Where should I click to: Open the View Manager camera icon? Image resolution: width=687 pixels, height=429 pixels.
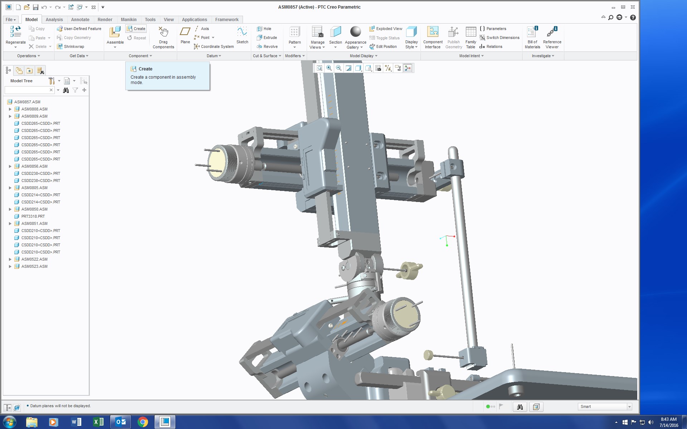378,68
